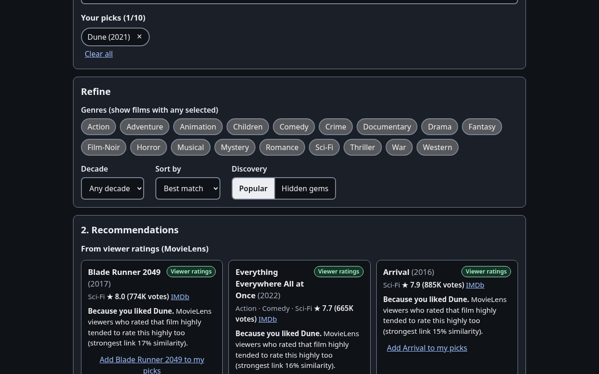Open the Sort by dropdown
The width and height of the screenshot is (599, 374).
tap(188, 188)
